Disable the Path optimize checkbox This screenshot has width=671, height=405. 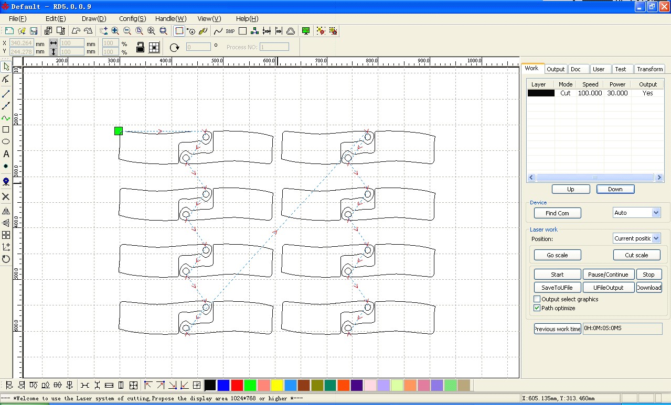tap(537, 308)
